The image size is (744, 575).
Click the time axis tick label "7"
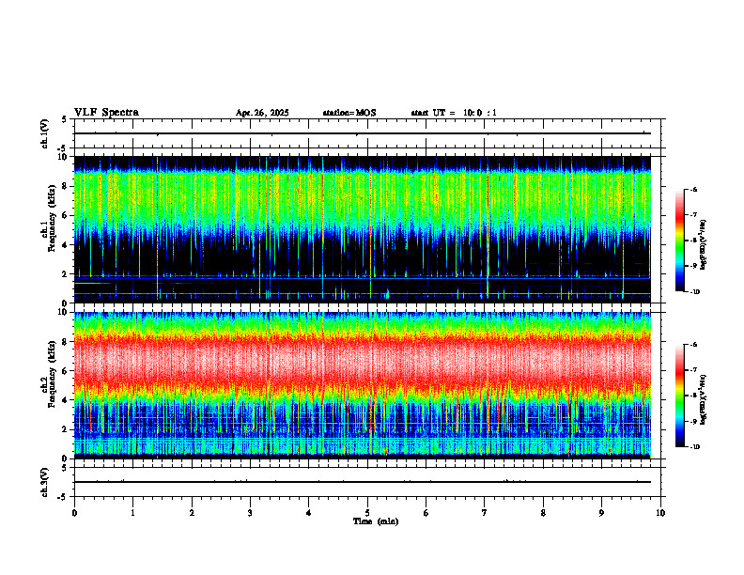(x=485, y=513)
